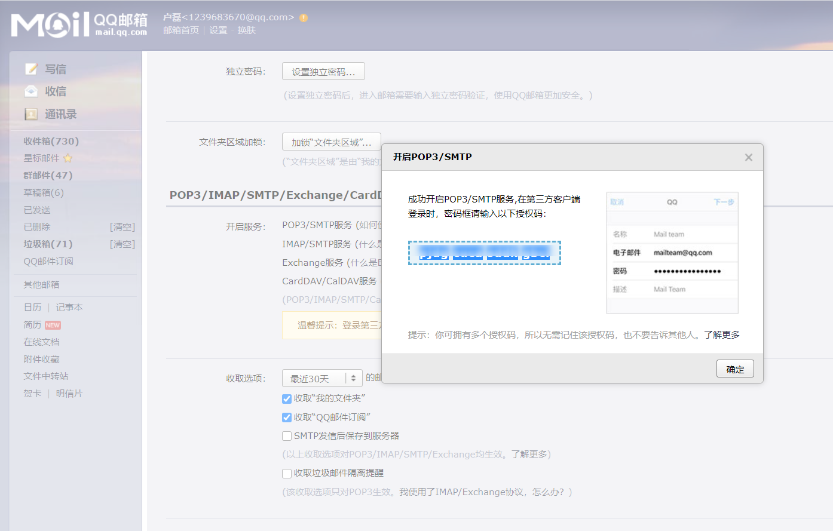
Task: Click POP3/SMTP服务 row text
Action: (x=317, y=225)
